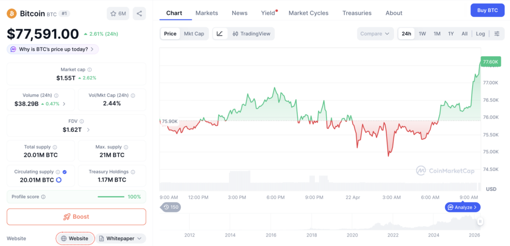This screenshot has width=510, height=246.
Task: Open Market cap info tooltip icon
Action: pos(90,70)
